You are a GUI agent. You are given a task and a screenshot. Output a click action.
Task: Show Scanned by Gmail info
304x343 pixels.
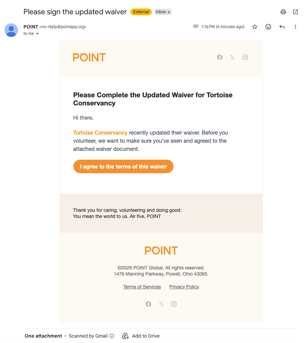click(112, 336)
